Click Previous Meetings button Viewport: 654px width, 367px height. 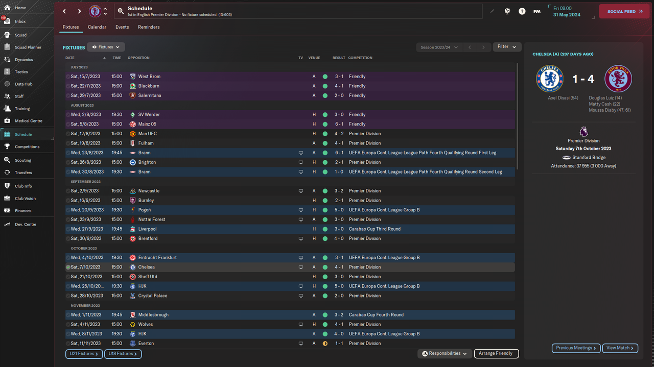pyautogui.click(x=576, y=348)
